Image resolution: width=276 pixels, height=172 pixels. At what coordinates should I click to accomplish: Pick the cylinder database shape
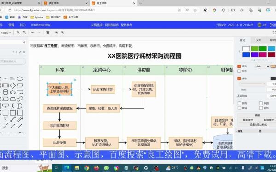pos(6,92)
